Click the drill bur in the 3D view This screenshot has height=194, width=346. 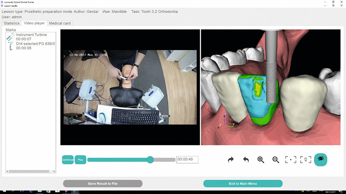[x=272, y=66]
